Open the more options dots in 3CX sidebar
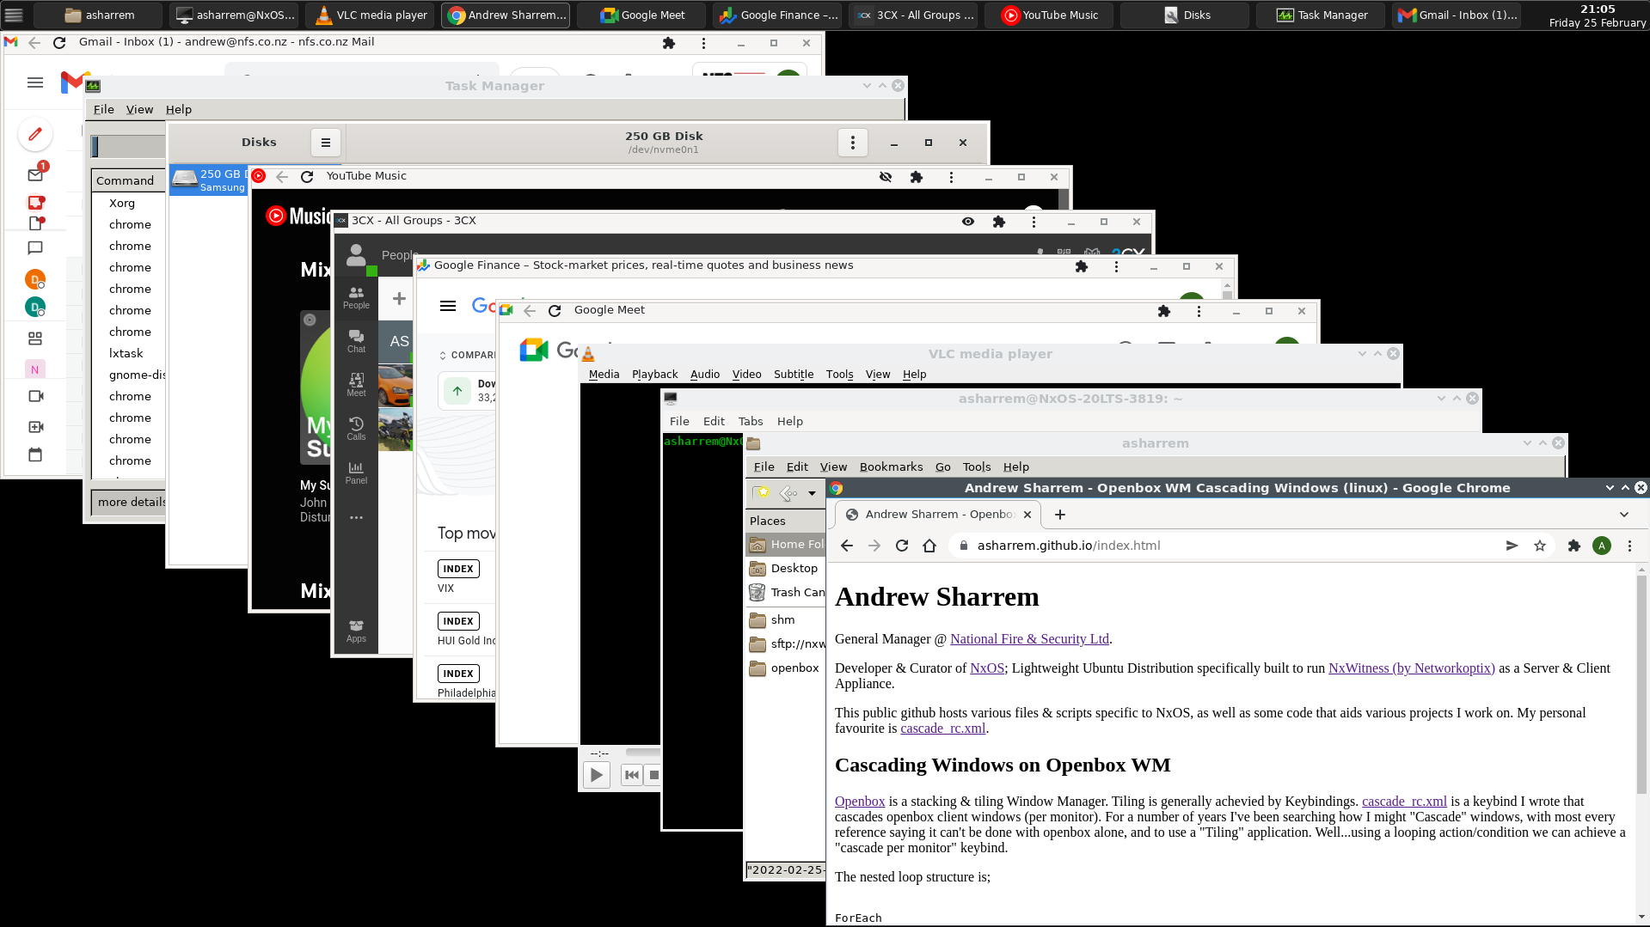The width and height of the screenshot is (1650, 927). point(356,518)
